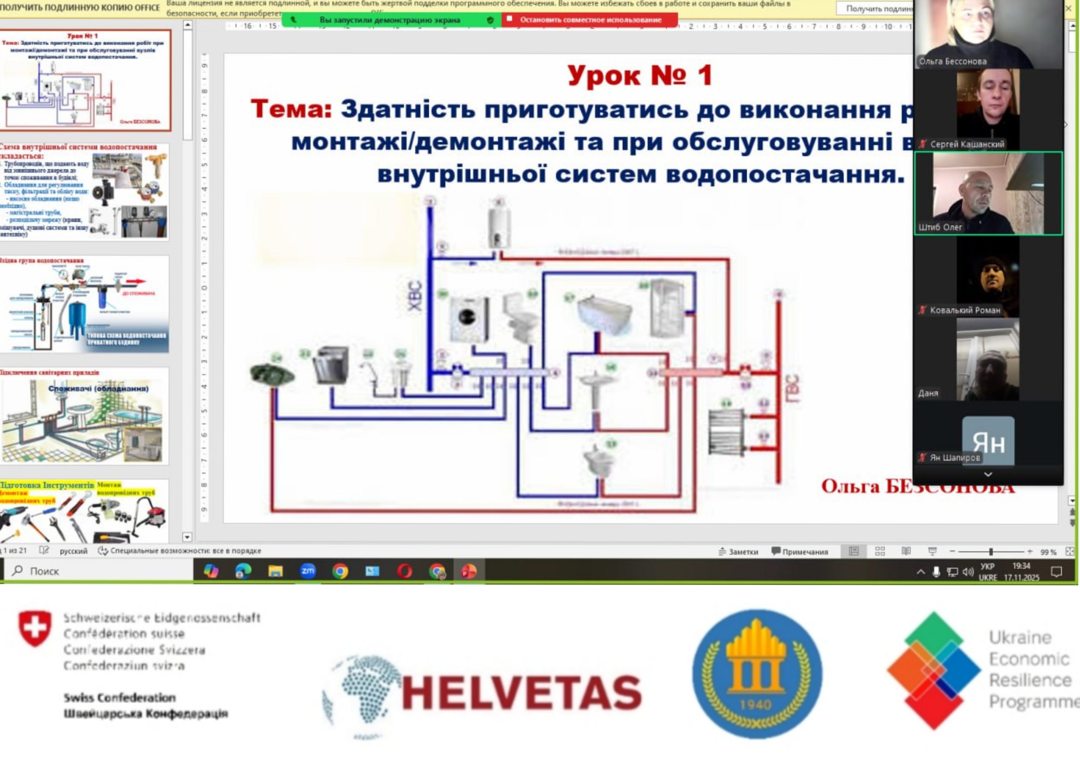This screenshot has width=1080, height=778.
Task: Toggle Заметки notes pane
Action: coord(738,552)
